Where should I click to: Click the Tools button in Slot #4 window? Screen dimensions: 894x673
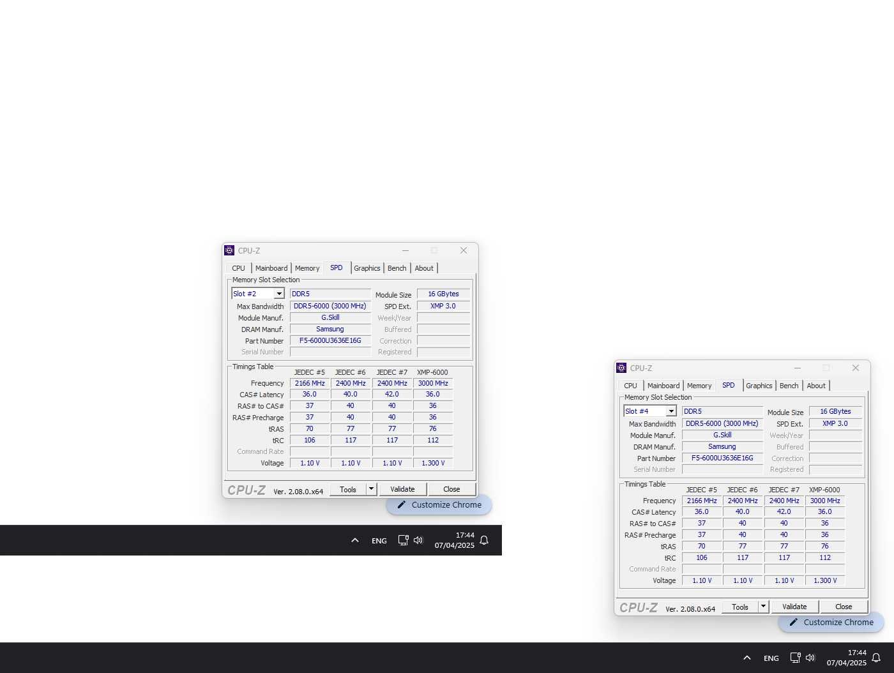coord(740,607)
